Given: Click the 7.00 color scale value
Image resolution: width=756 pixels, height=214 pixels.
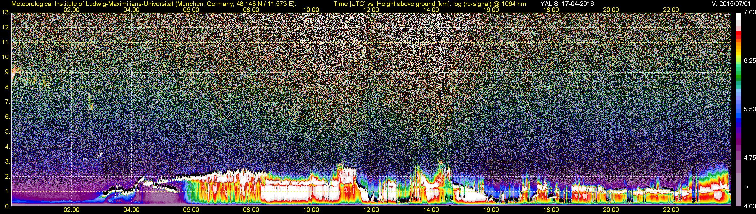Looking at the screenshot, I should 750,12.
